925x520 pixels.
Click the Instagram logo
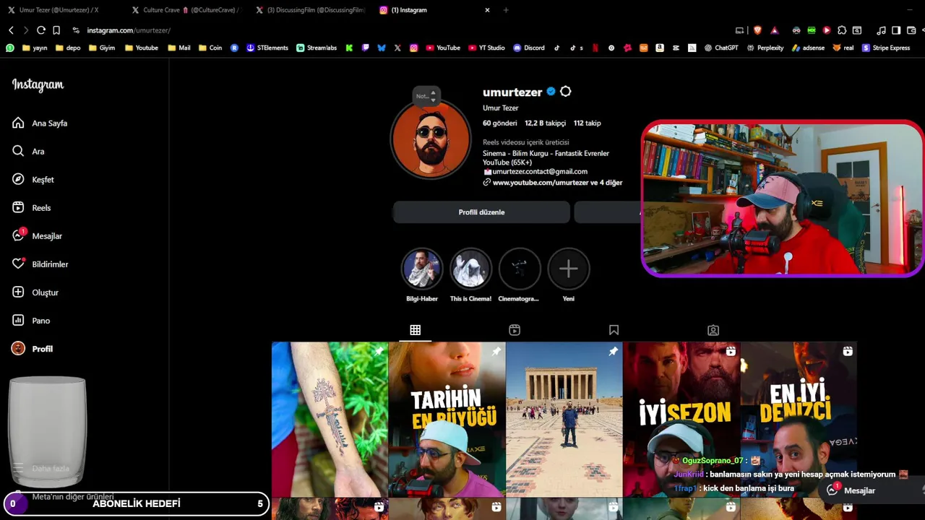[x=38, y=84]
